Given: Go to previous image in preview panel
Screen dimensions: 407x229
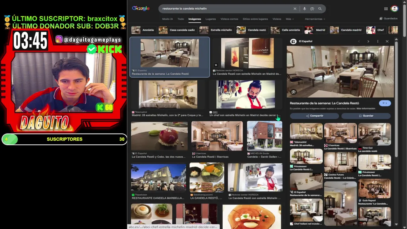Looking at the screenshot, I should pos(359,41).
